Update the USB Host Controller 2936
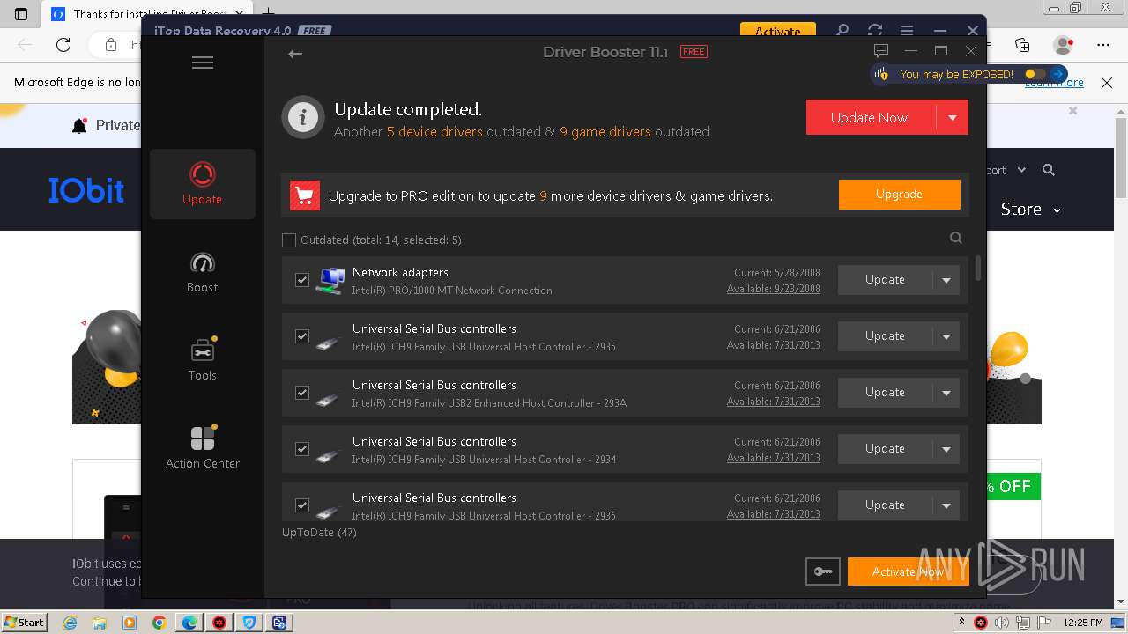Image resolution: width=1128 pixels, height=634 pixels. [x=885, y=505]
